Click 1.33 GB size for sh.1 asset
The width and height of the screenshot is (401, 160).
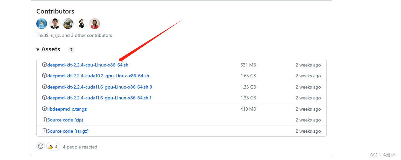pyautogui.click(x=248, y=98)
